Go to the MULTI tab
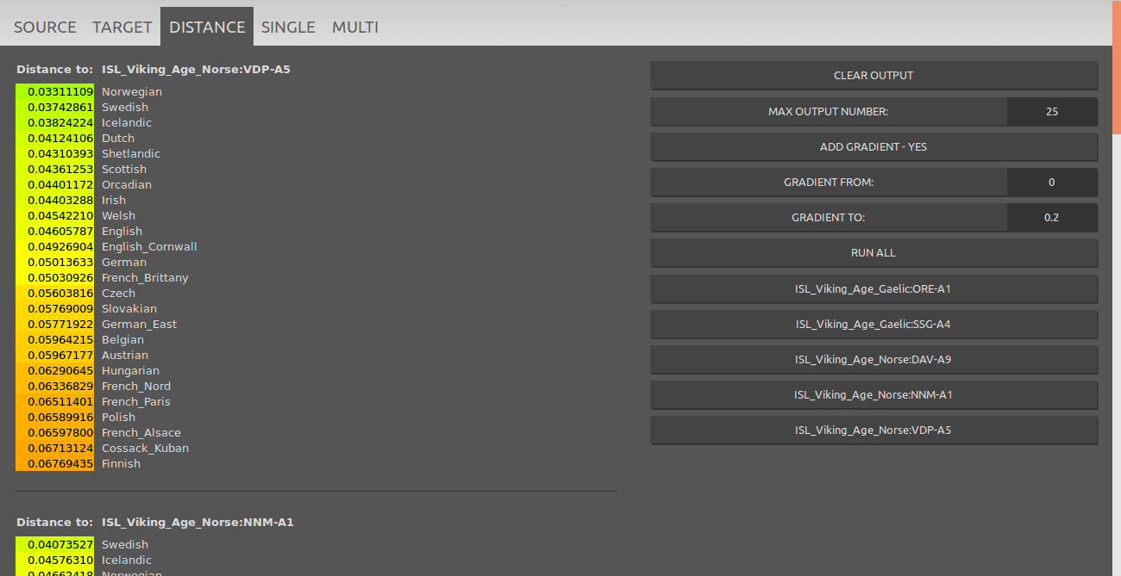Screen dimensions: 1121x576 click(x=355, y=27)
